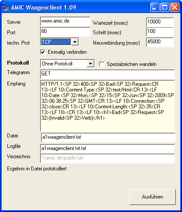Focus the Neuverbindung (msec) field
Screen dimensions: 182x212
(x=160, y=42)
